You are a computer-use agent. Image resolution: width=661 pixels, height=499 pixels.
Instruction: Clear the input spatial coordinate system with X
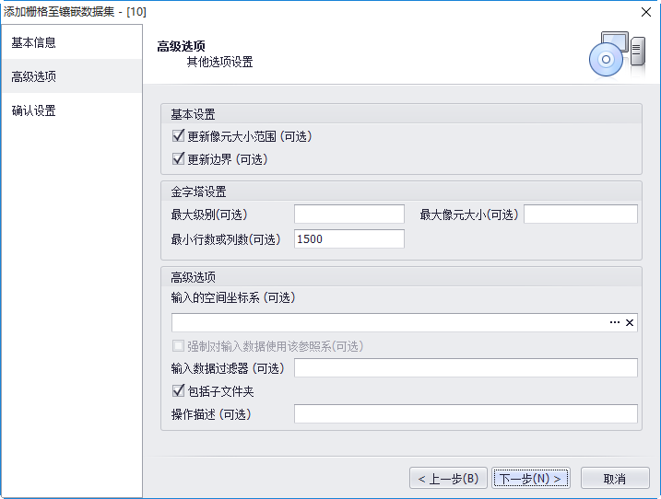tap(631, 323)
